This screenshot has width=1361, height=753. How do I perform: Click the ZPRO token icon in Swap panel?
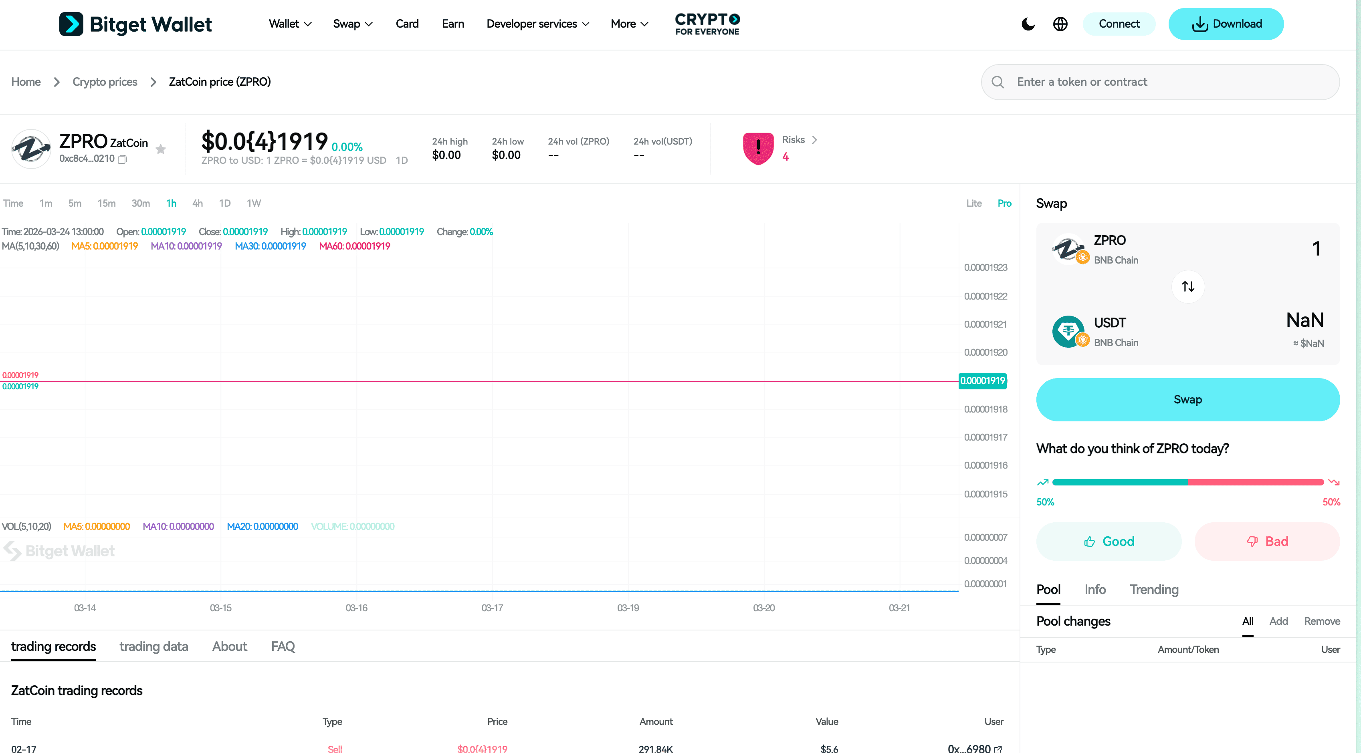[1069, 248]
